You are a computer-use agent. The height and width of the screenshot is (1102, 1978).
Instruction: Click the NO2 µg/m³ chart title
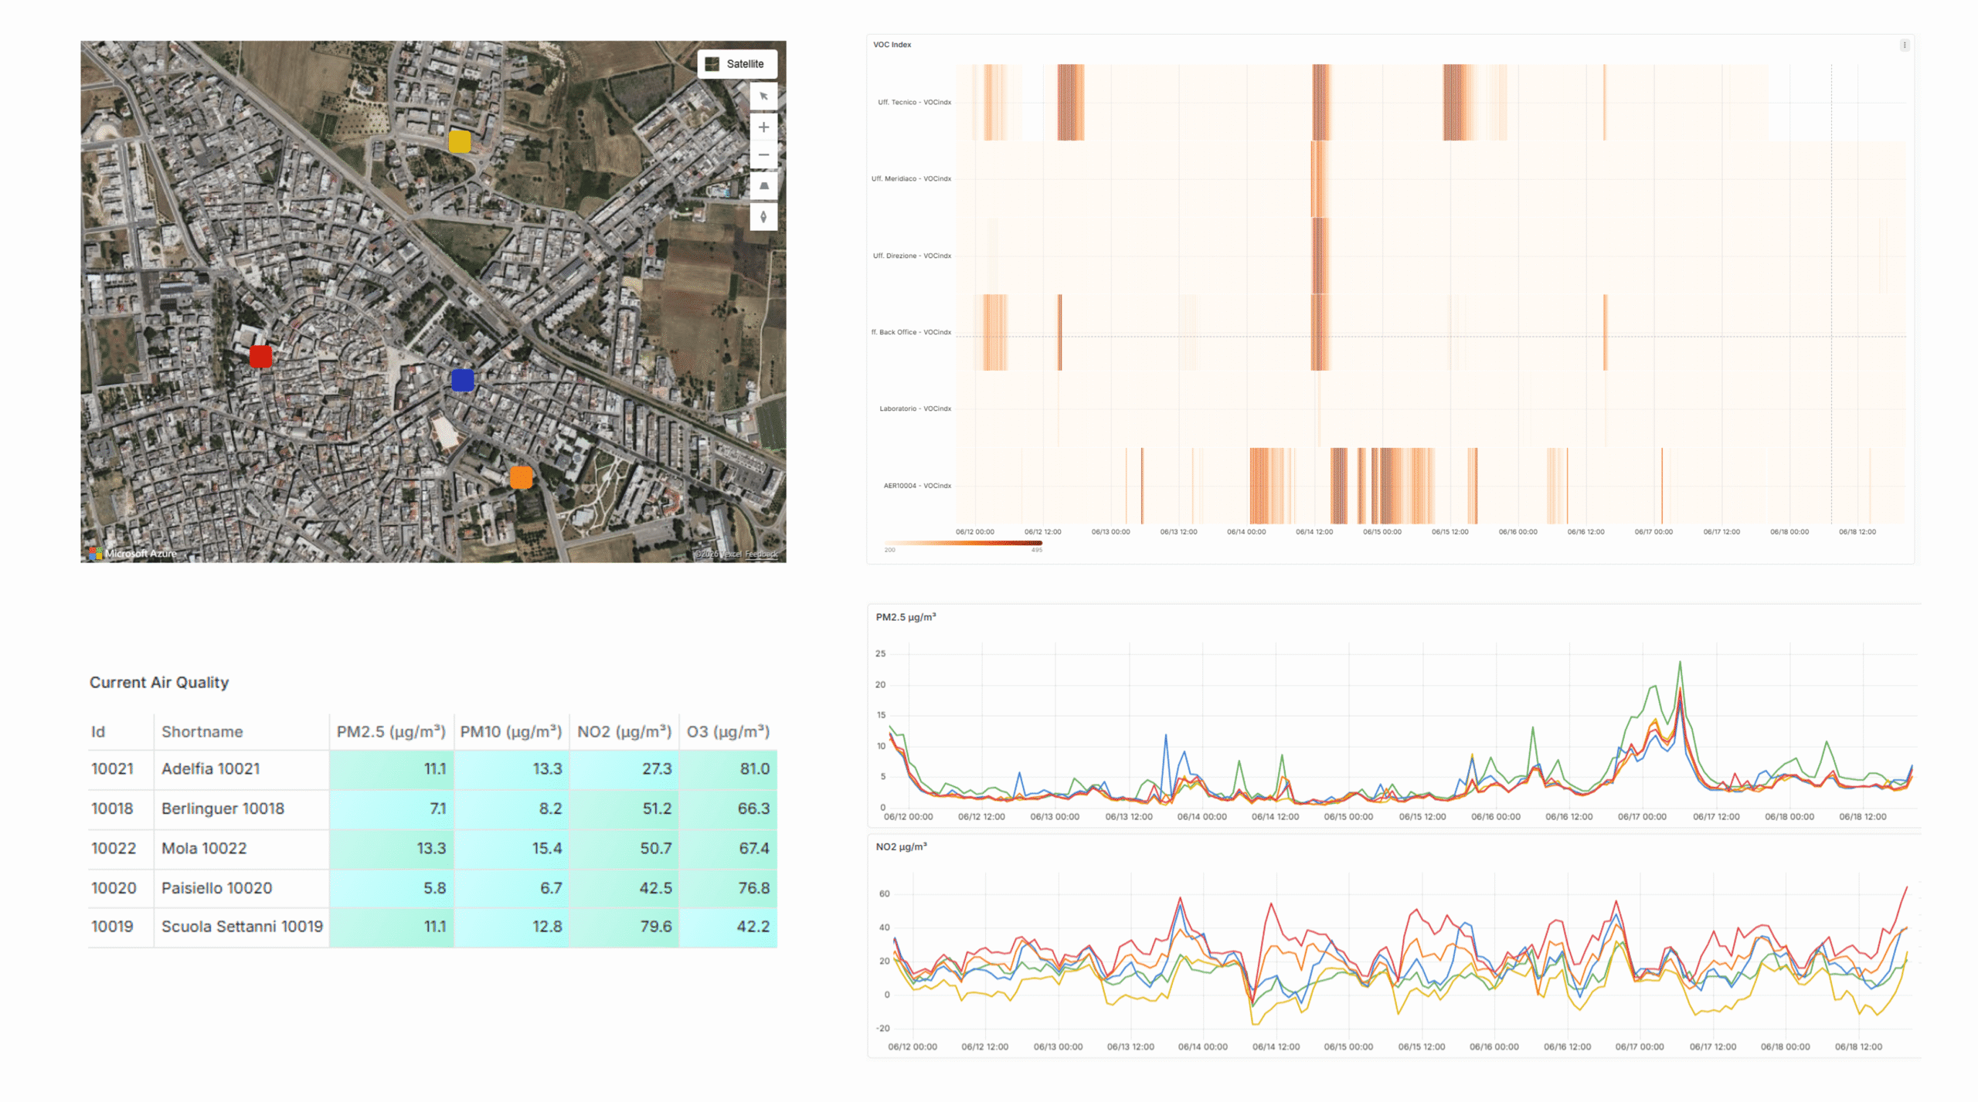click(x=901, y=846)
